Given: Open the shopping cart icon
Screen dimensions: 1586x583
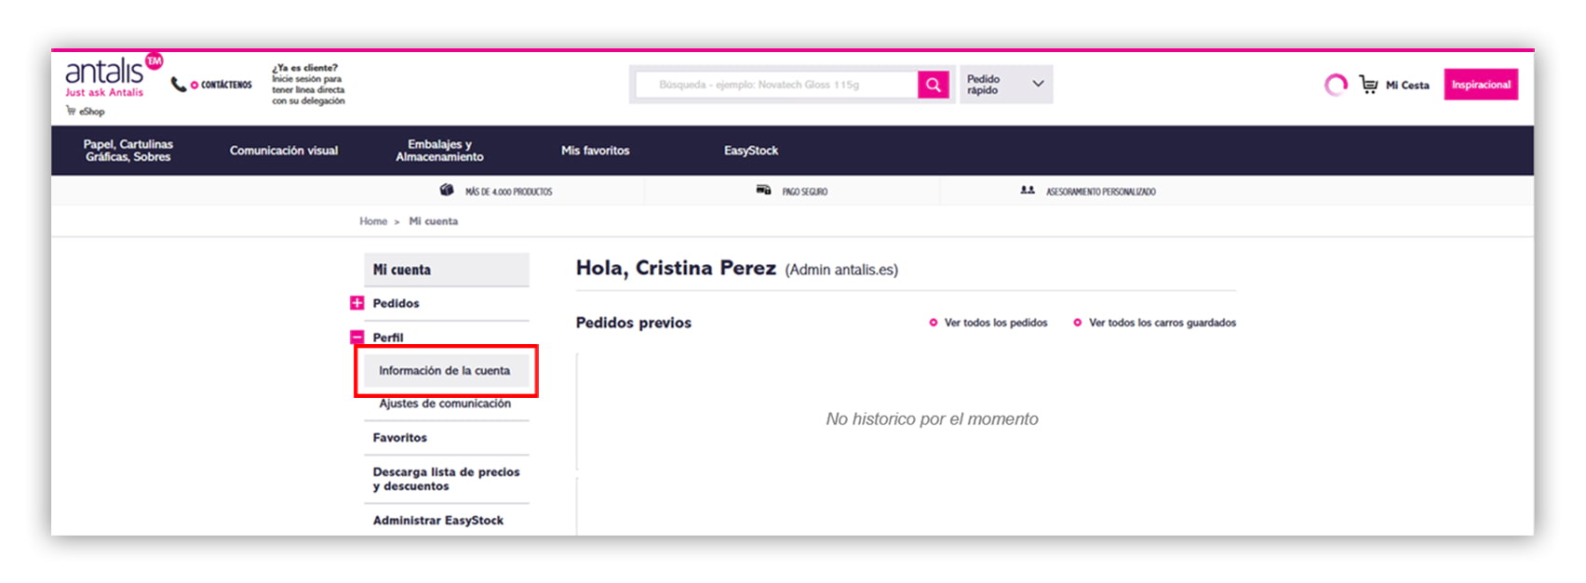Looking at the screenshot, I should pos(1368,85).
